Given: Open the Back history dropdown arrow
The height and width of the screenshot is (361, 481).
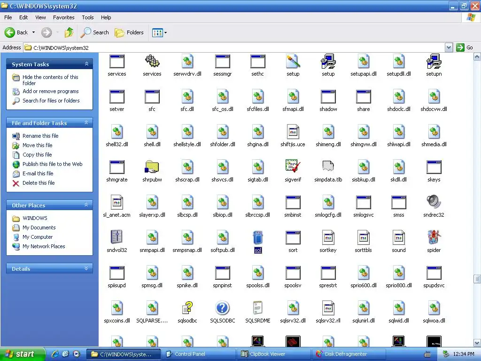Looking at the screenshot, I should coord(33,32).
